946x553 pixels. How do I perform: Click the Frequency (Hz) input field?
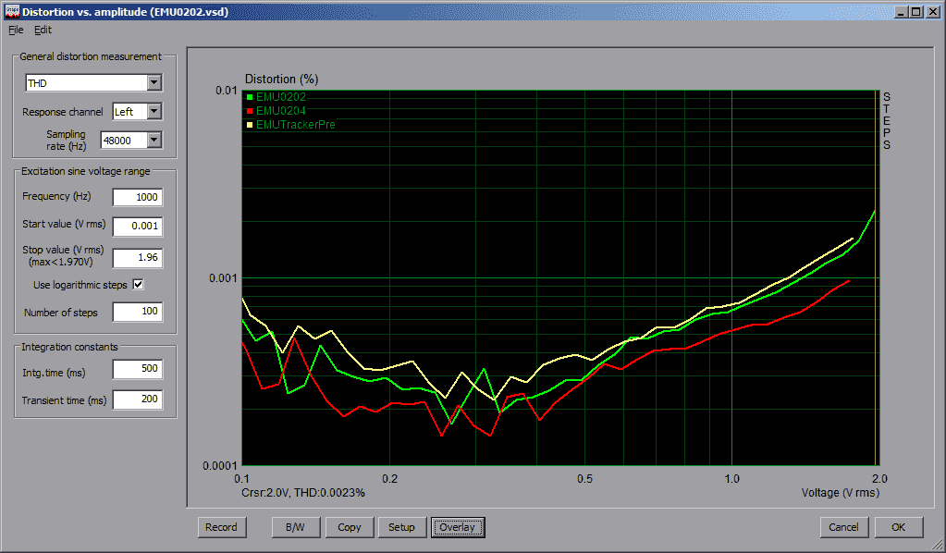pyautogui.click(x=137, y=197)
